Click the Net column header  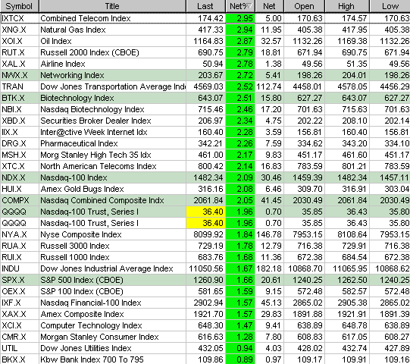point(269,6)
